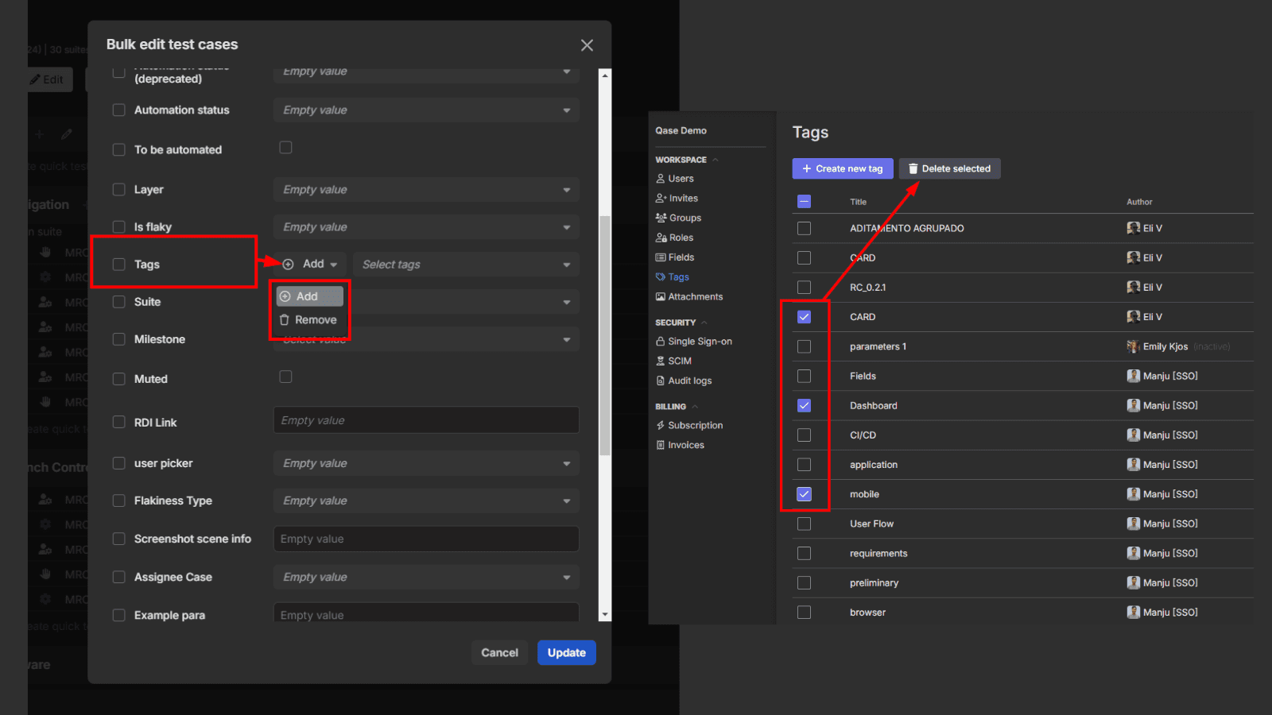Click the Groups icon in the sidebar
The image size is (1272, 715).
pos(661,218)
